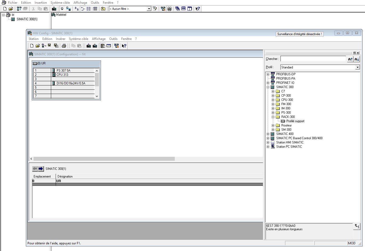Click the rack horizontal scrollbar thumb

pos(104,159)
